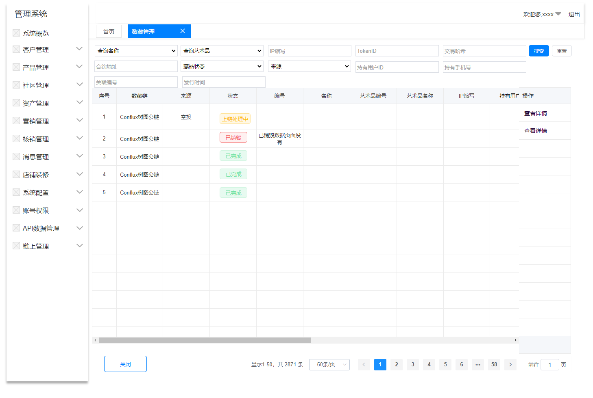Click the 上链处理中 status tag
The width and height of the screenshot is (593, 398).
(x=235, y=119)
